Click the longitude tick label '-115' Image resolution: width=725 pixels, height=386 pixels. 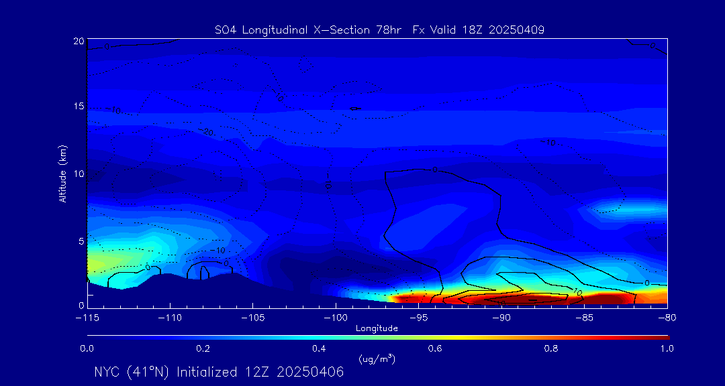[x=87, y=318]
